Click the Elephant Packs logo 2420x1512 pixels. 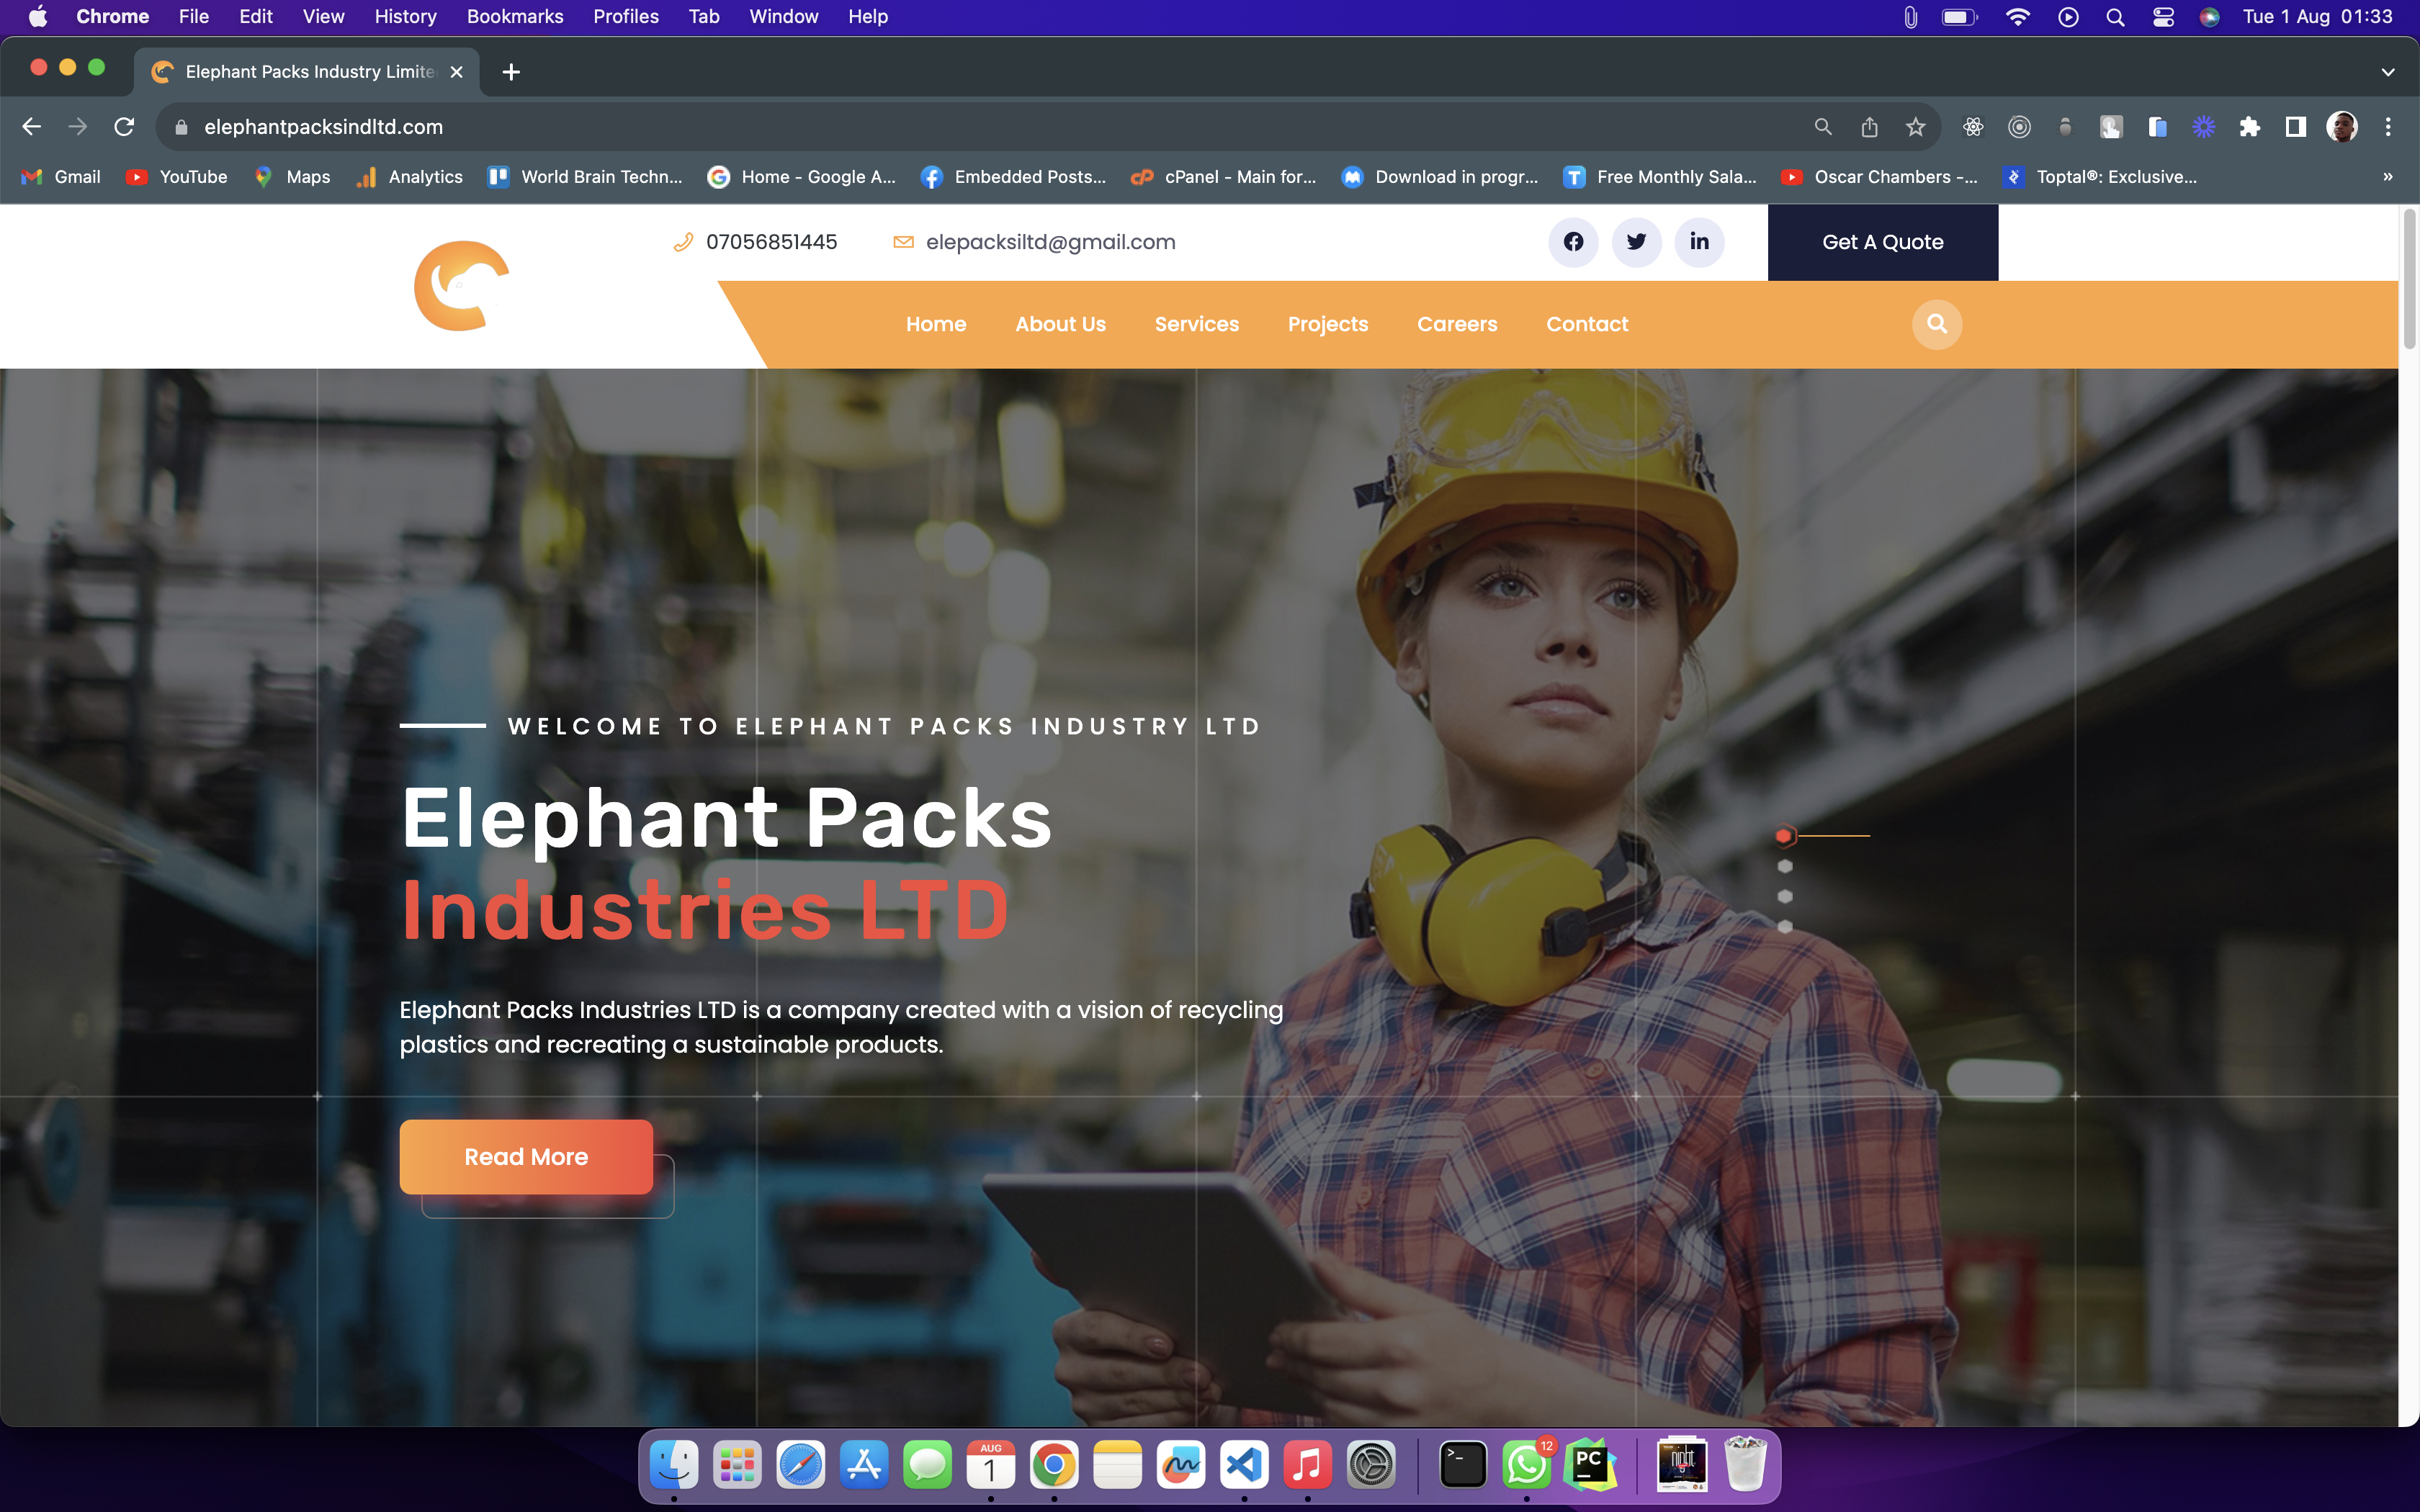click(462, 286)
